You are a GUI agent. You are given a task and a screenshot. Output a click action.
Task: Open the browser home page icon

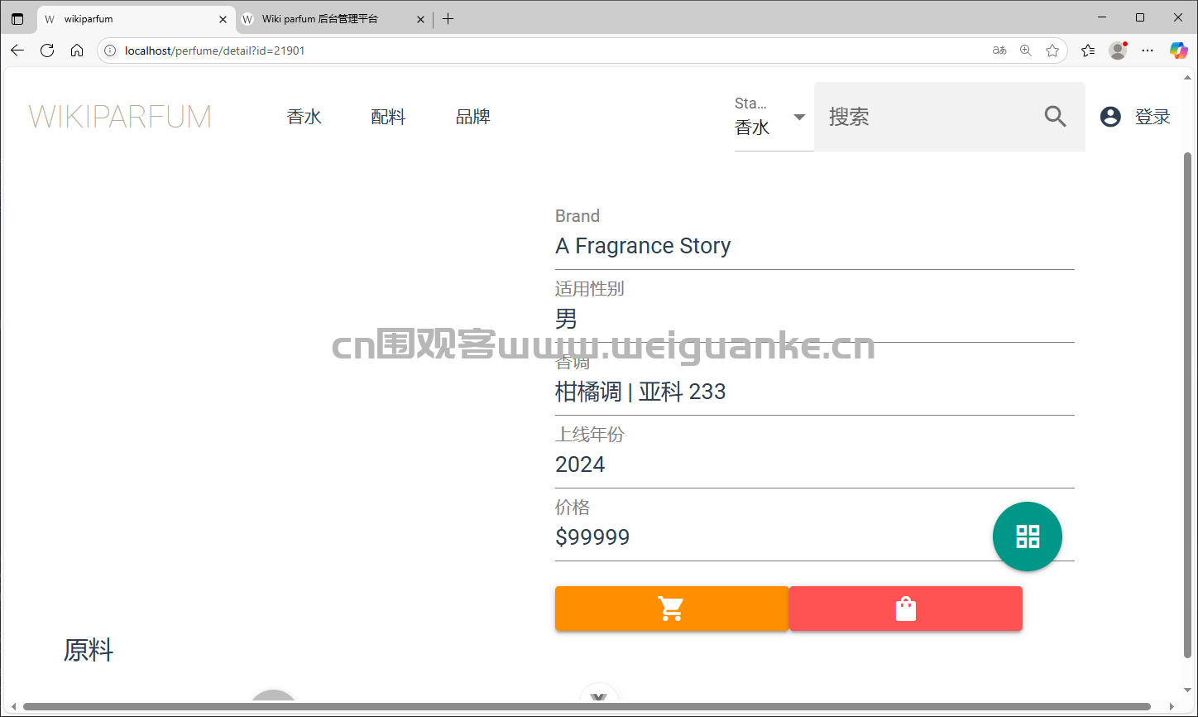77,51
